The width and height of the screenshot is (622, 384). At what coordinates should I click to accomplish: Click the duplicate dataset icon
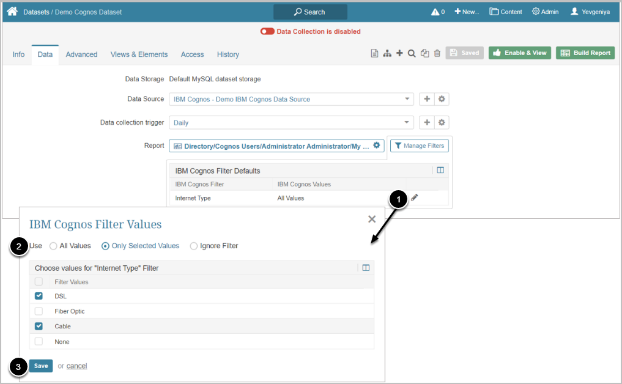click(424, 54)
